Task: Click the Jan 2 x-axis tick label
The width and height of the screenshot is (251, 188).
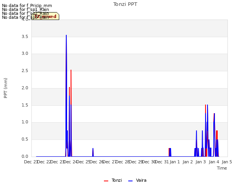Action: [x=187, y=162]
